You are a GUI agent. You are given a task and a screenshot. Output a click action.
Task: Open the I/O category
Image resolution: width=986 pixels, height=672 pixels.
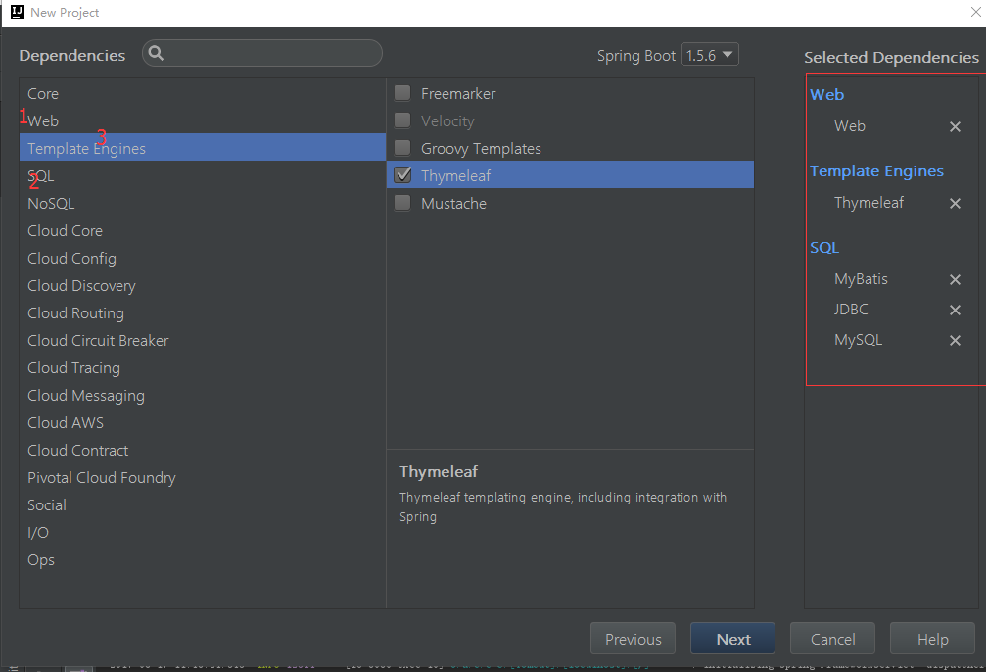click(203, 532)
